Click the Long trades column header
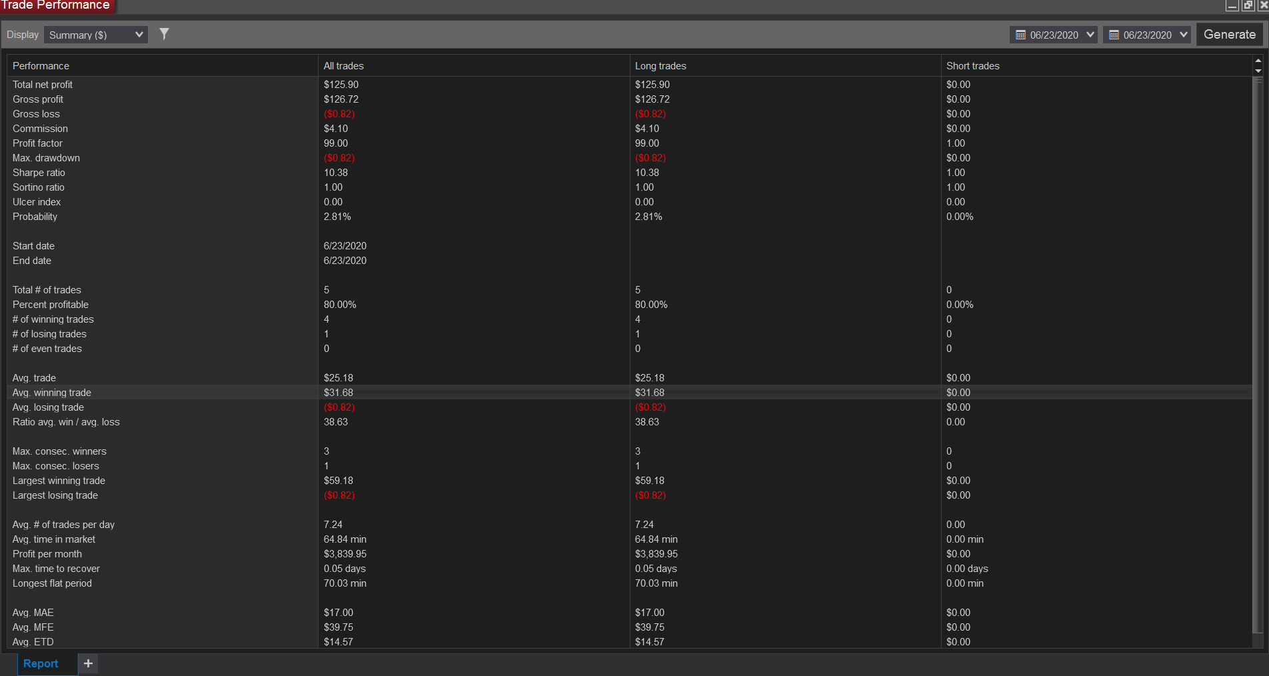The image size is (1269, 676). tap(784, 66)
